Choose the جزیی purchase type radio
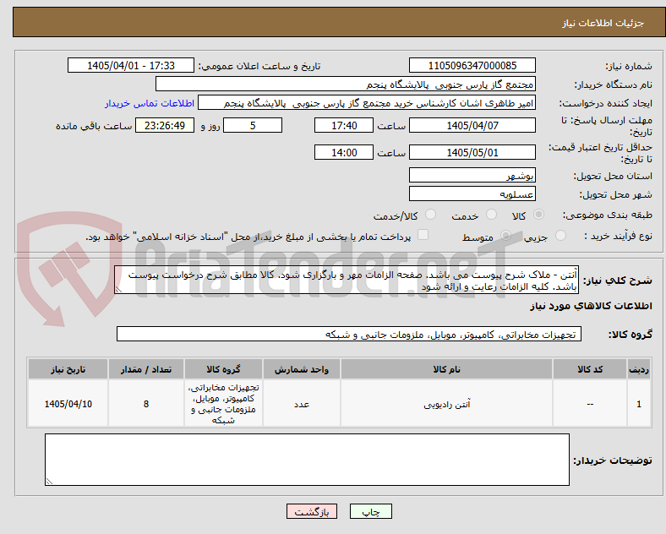Image resolution: width=666 pixels, height=534 pixels. click(560, 235)
